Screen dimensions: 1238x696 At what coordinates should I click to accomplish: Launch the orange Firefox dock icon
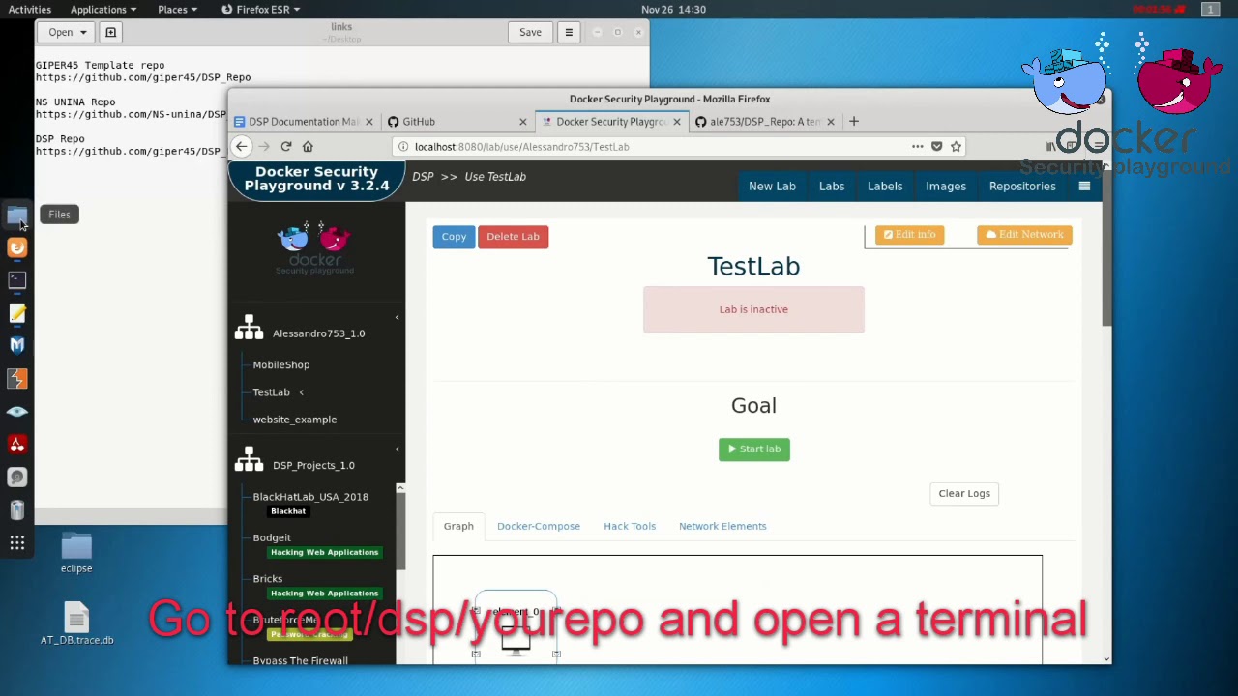tap(17, 247)
